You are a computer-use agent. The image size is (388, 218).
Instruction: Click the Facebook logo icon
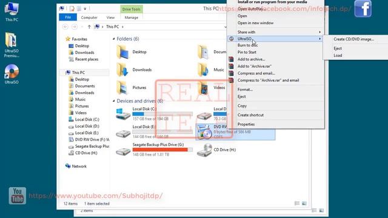pyautogui.click(x=363, y=8)
